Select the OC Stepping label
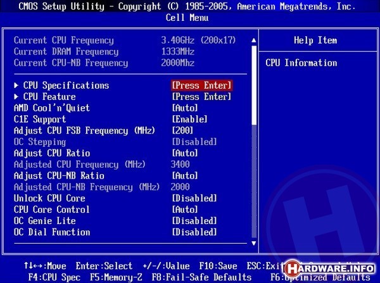This screenshot has height=283, width=380. click(40, 142)
